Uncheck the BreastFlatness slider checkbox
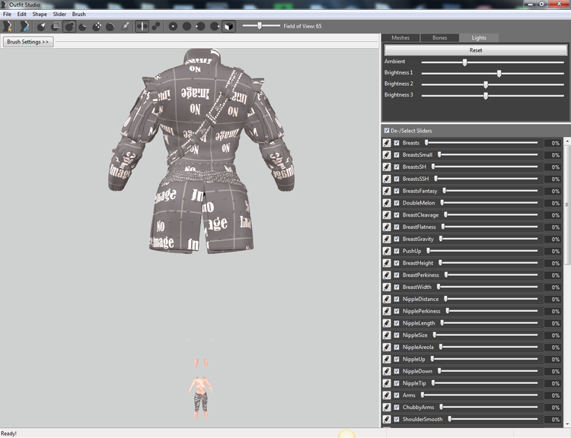The height and width of the screenshot is (438, 571). [397, 227]
